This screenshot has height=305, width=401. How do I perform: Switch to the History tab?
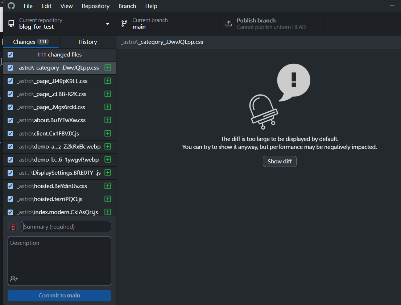click(x=88, y=42)
